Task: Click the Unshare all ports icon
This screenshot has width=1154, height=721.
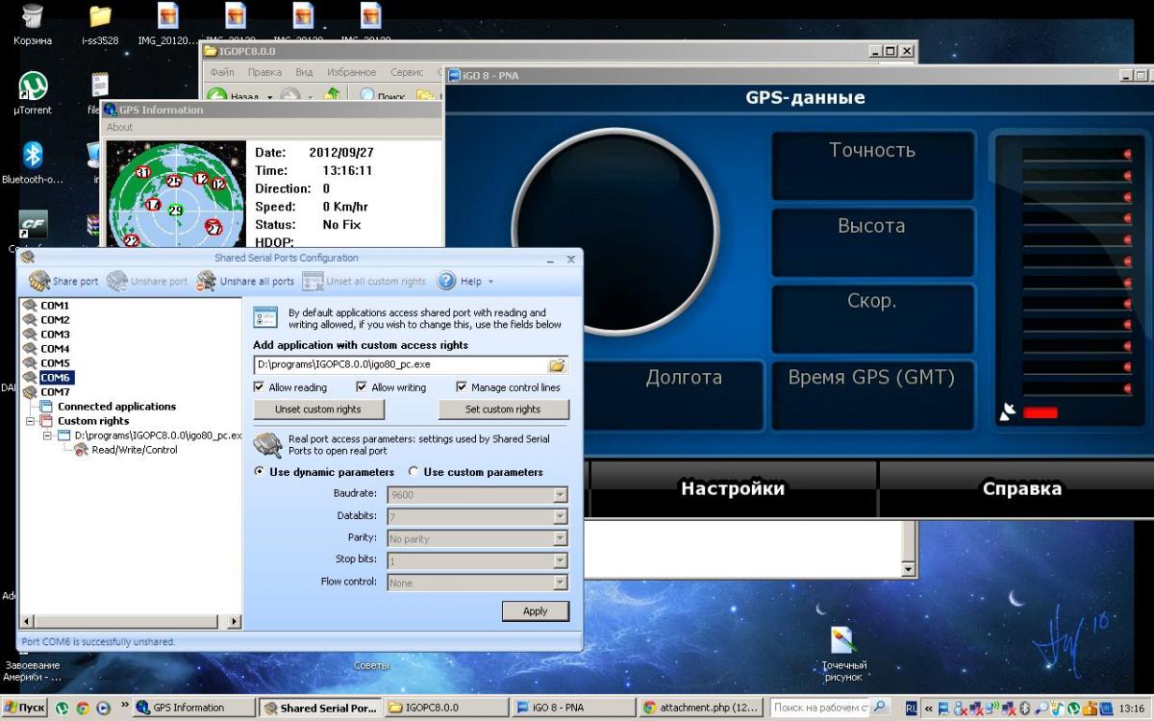Action: 207,282
